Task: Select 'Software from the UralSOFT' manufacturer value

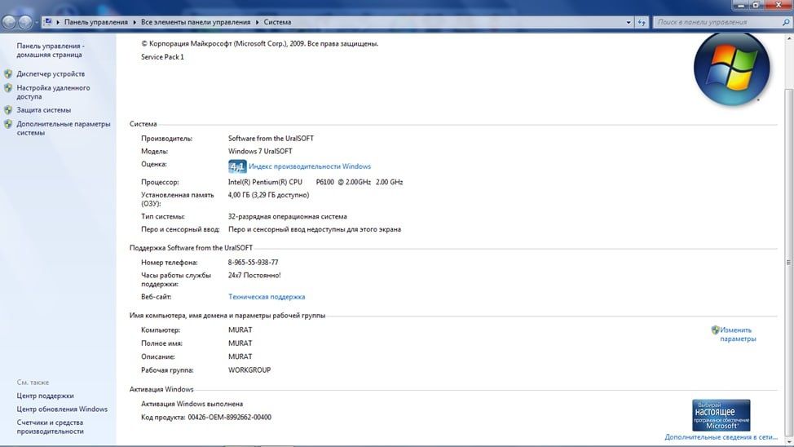Action: pyautogui.click(x=271, y=138)
